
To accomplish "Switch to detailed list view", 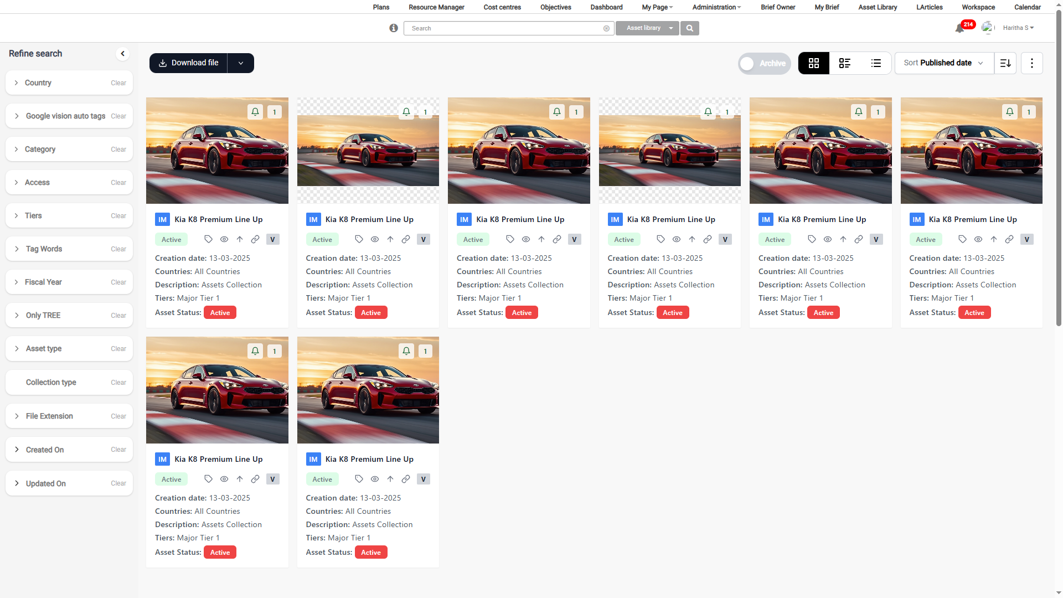I will [845, 63].
